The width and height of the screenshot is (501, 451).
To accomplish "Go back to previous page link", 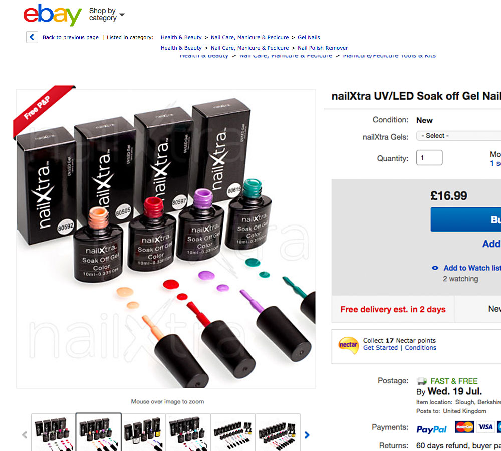I will [x=71, y=37].
